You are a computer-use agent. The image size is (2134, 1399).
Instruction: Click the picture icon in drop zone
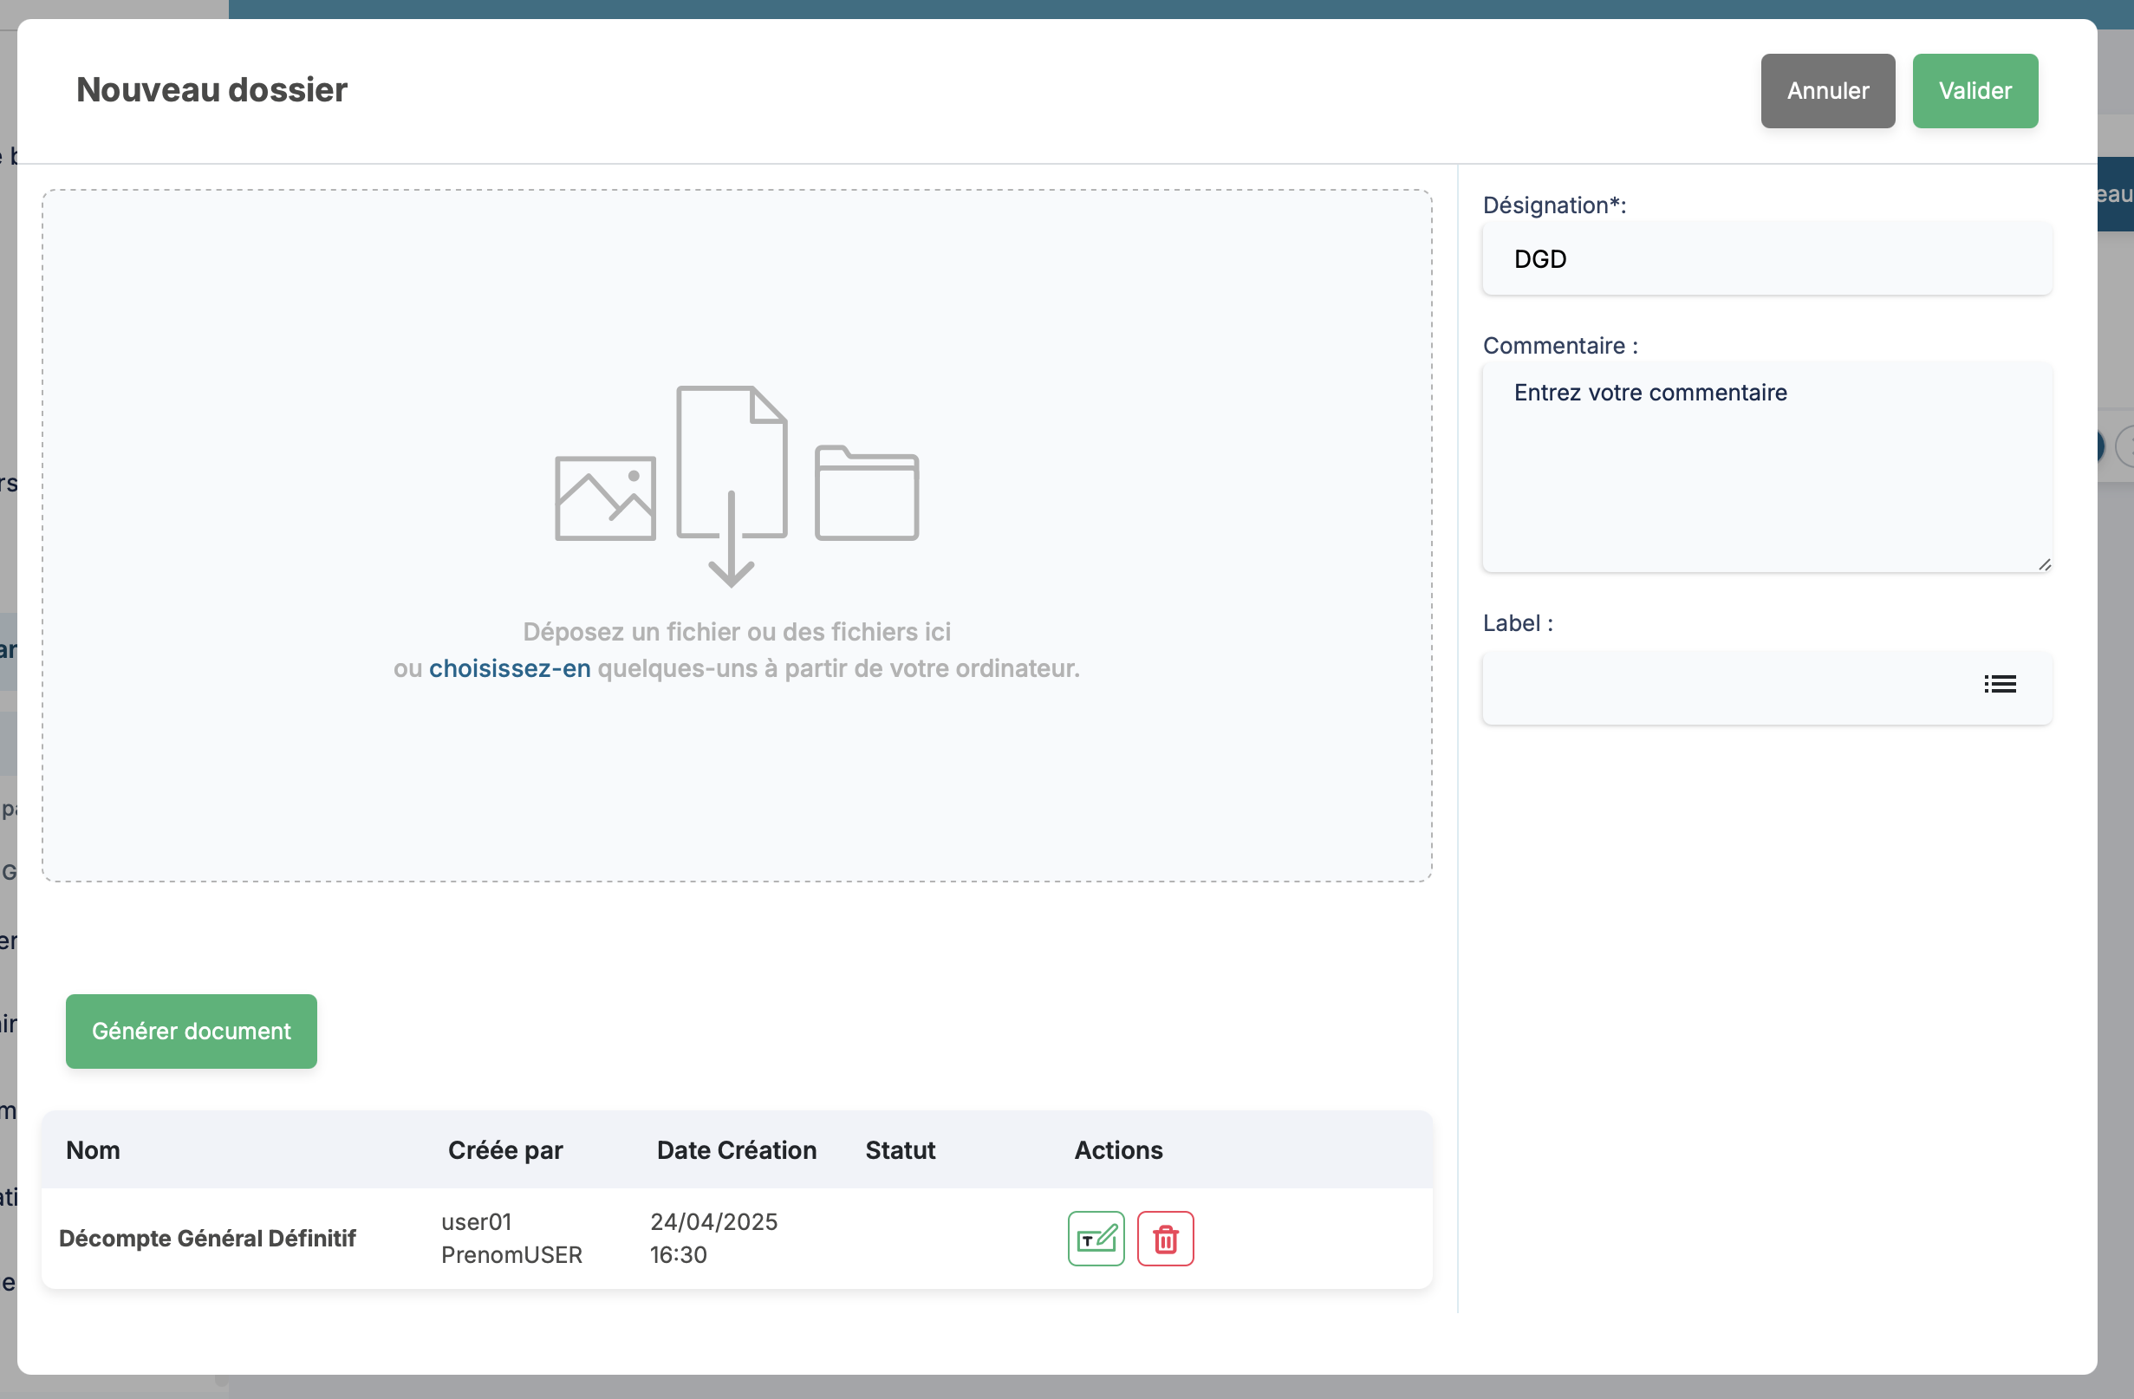(x=605, y=498)
